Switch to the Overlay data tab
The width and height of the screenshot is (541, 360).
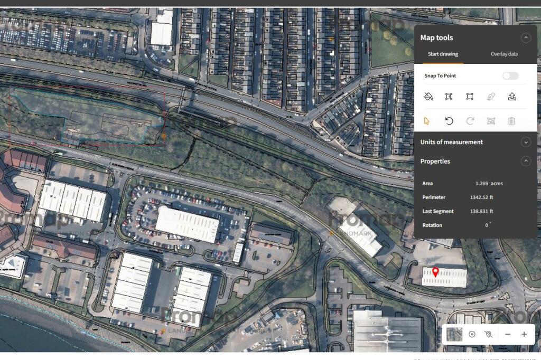[x=504, y=54]
